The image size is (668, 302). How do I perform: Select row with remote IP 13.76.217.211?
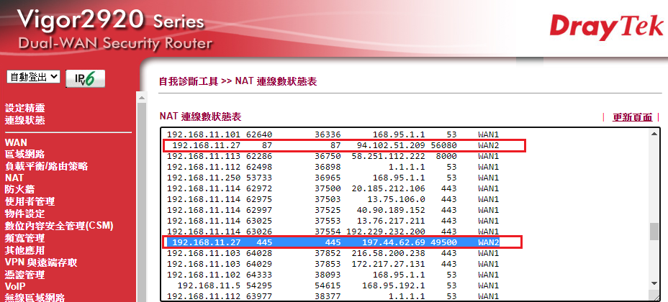[x=333, y=221]
